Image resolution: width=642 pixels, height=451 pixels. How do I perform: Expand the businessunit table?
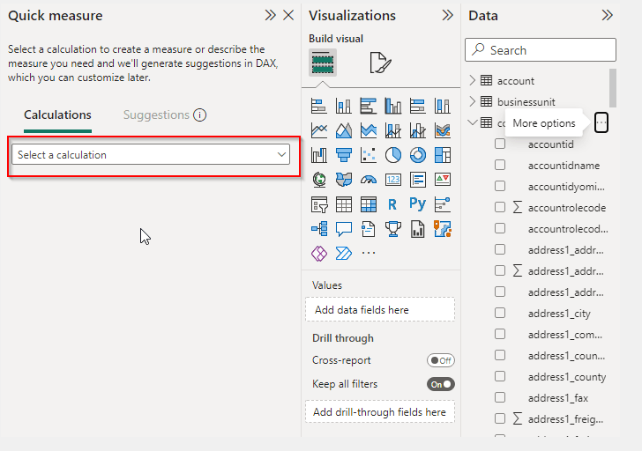(x=473, y=101)
